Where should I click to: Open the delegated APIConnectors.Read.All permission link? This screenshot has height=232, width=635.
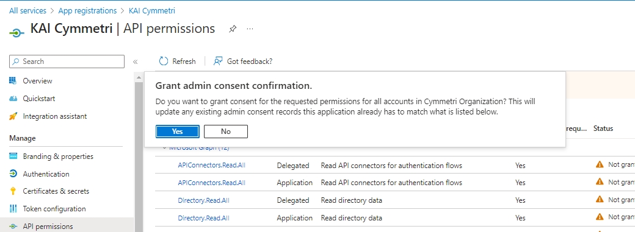[x=211, y=165]
